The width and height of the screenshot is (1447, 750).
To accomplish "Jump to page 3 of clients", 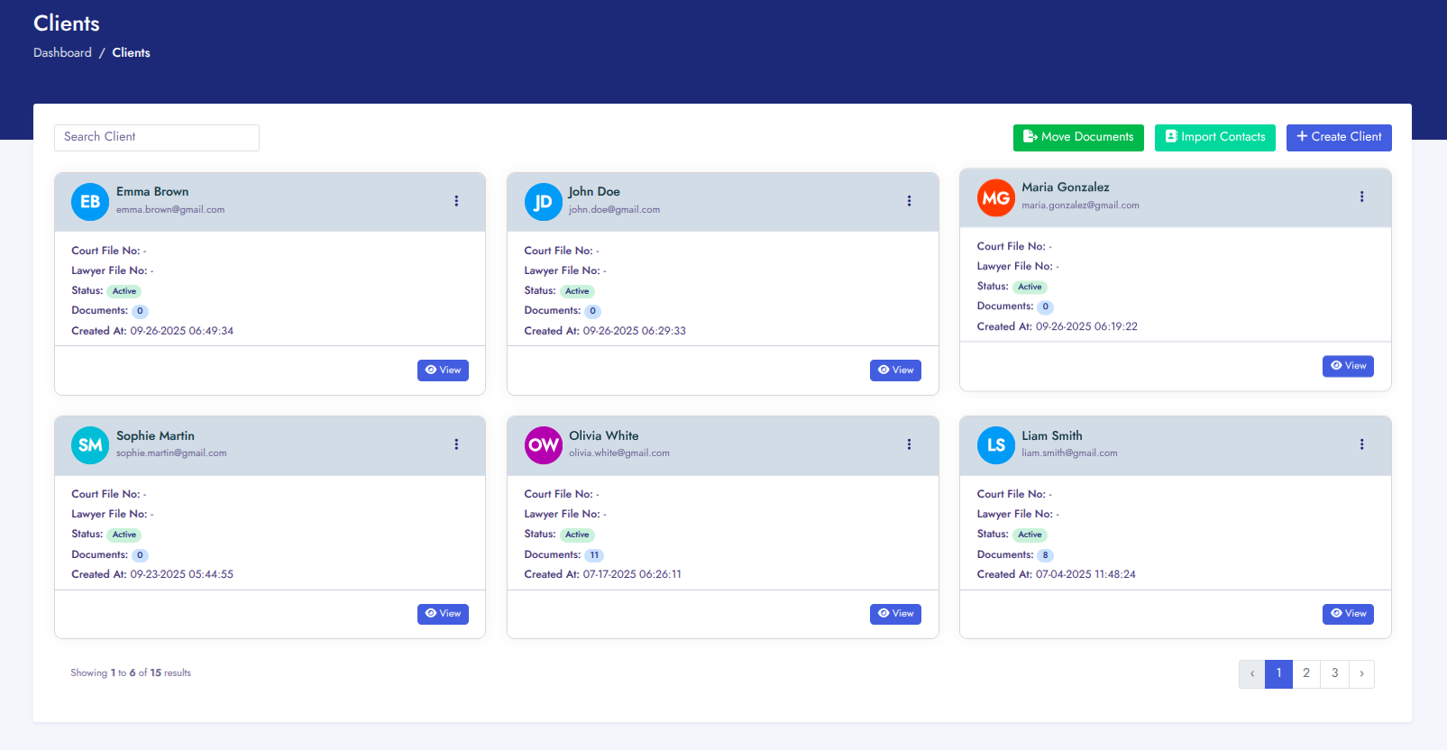I will click(x=1335, y=673).
